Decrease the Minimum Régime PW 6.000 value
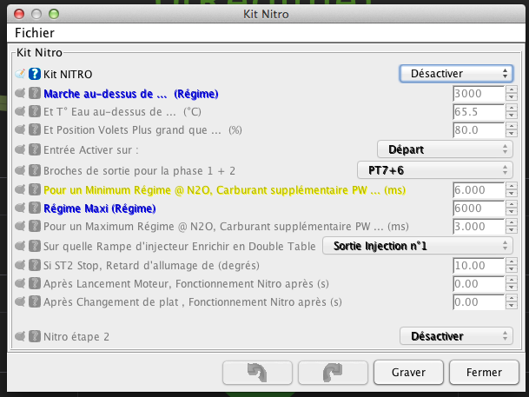Viewport: 529px width, 397px height. tap(512, 194)
